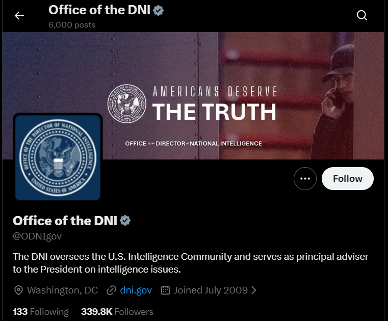Click the @ODNIgov handle text

click(x=37, y=236)
